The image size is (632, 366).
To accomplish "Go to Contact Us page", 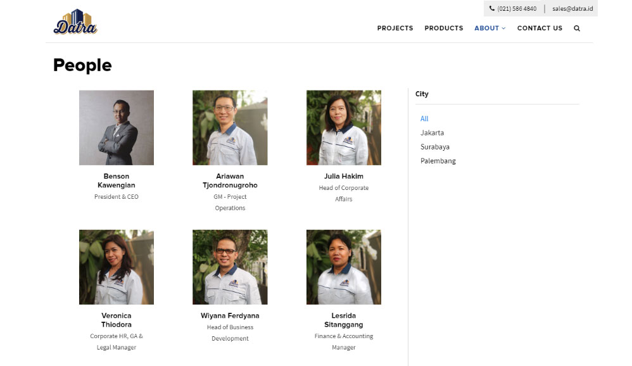I will pos(540,28).
